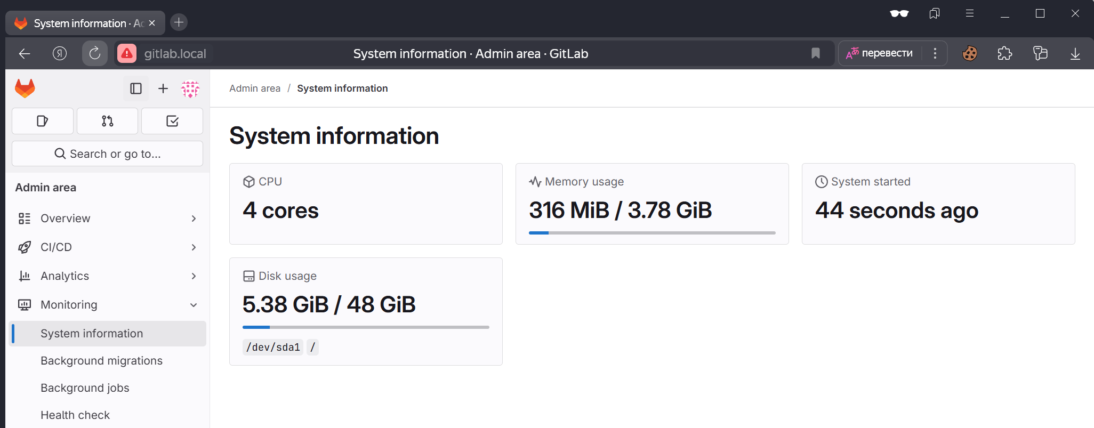The height and width of the screenshot is (428, 1094).
Task: Click the Memory usage progress bar
Action: click(x=651, y=233)
